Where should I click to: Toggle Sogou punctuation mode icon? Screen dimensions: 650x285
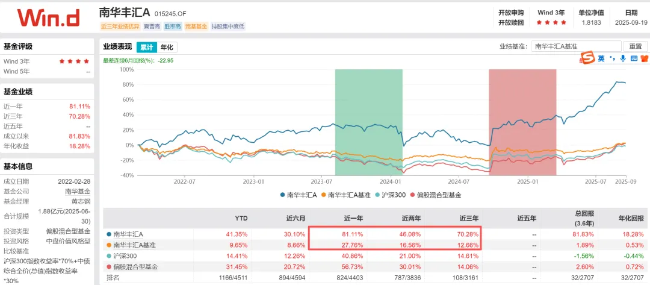(612, 58)
